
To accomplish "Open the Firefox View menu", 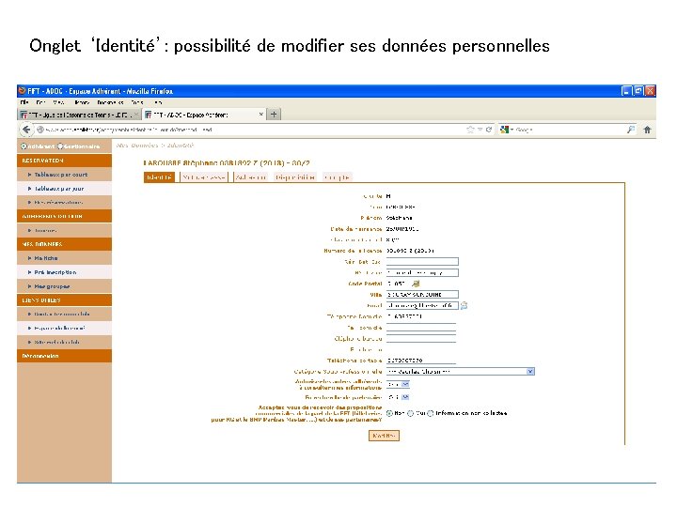I will tap(58, 102).
